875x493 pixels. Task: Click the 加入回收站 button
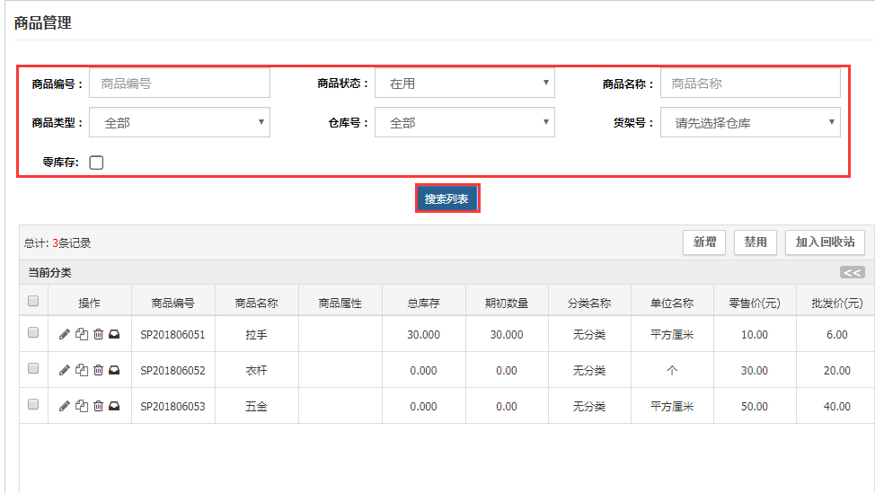click(825, 242)
